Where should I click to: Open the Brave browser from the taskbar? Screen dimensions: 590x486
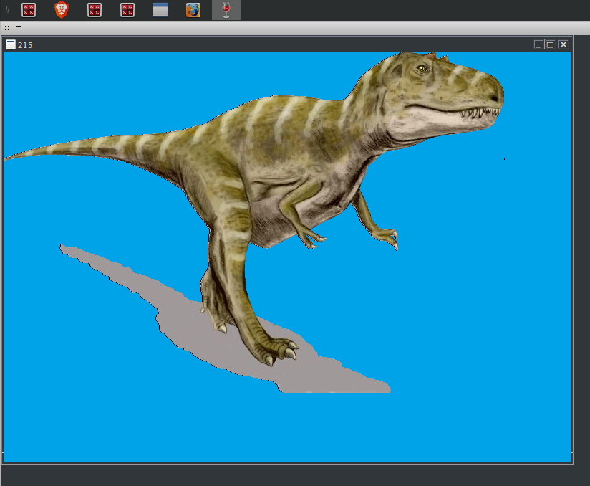62,10
